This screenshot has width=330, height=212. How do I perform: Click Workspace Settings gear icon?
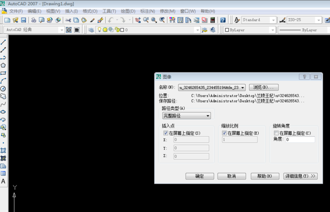pos(69,30)
